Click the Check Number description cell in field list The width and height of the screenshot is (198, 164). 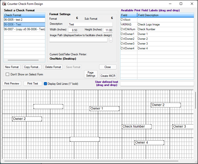(165, 29)
